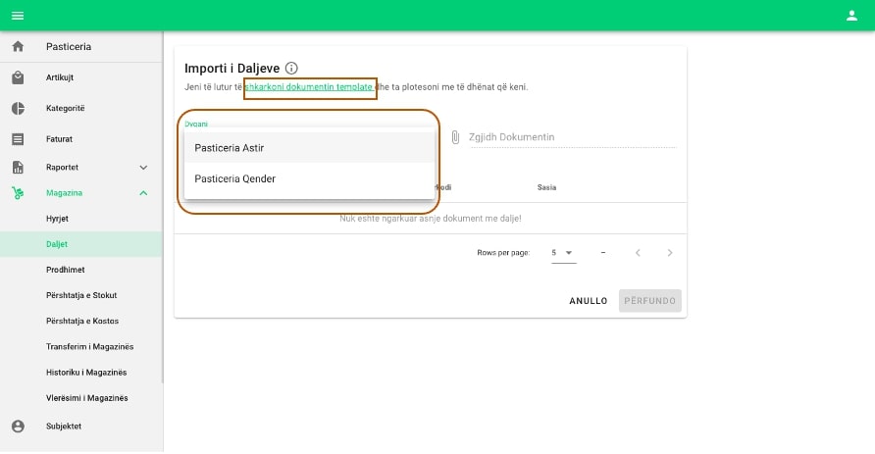Open Hyrjet in the sidebar
Screen dimensions: 875x454
pos(59,219)
